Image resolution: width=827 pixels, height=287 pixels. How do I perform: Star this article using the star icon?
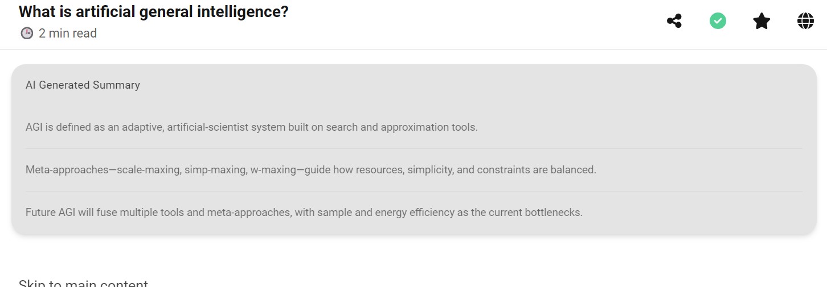point(762,22)
